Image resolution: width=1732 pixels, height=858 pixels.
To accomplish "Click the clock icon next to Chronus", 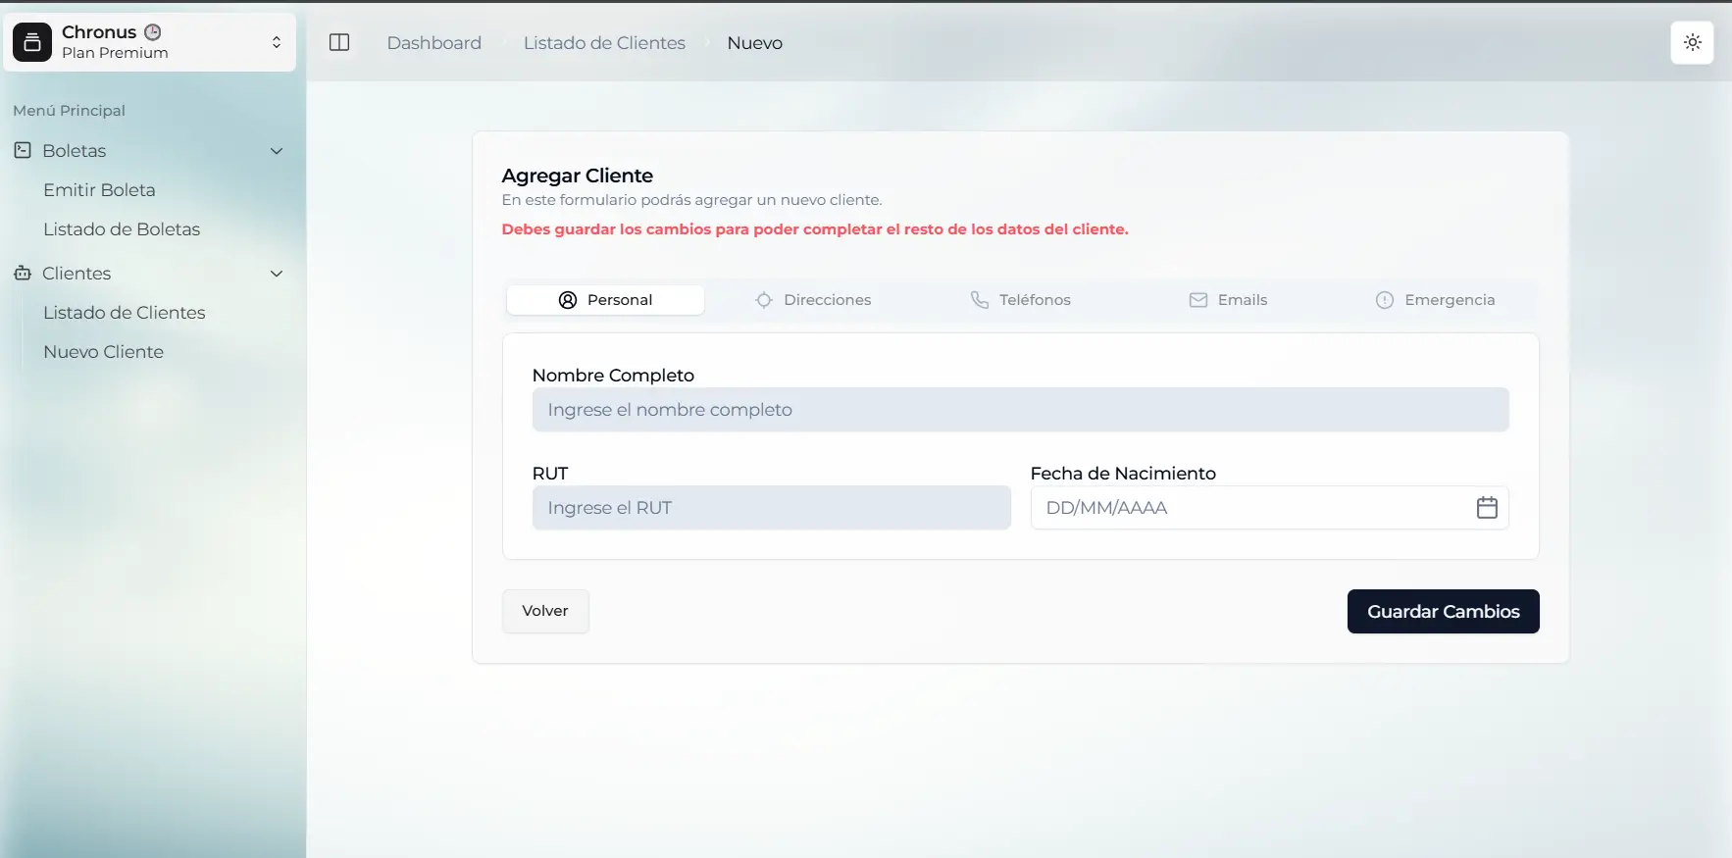I will click(x=153, y=31).
